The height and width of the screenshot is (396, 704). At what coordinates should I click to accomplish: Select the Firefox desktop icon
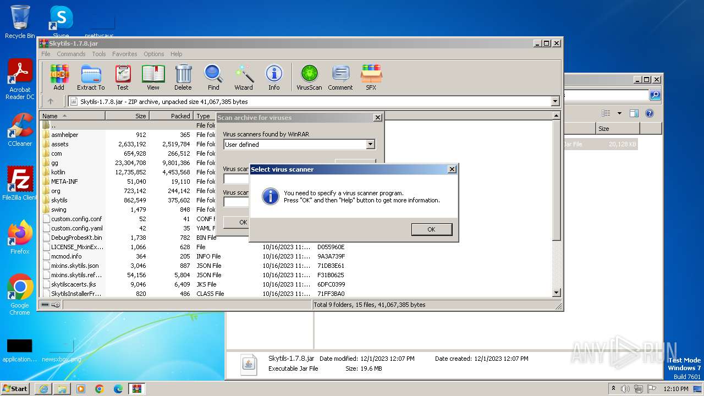tap(20, 238)
